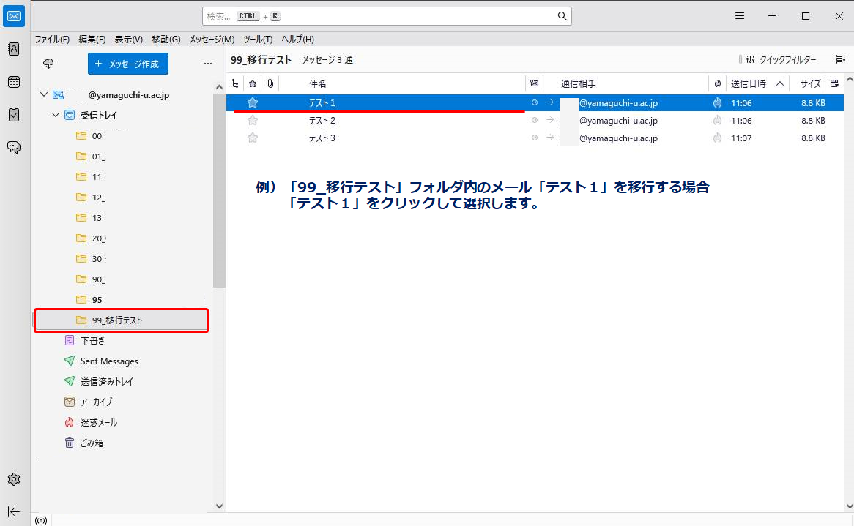Sort by read status column header
The height and width of the screenshot is (526, 854).
pyautogui.click(x=534, y=84)
